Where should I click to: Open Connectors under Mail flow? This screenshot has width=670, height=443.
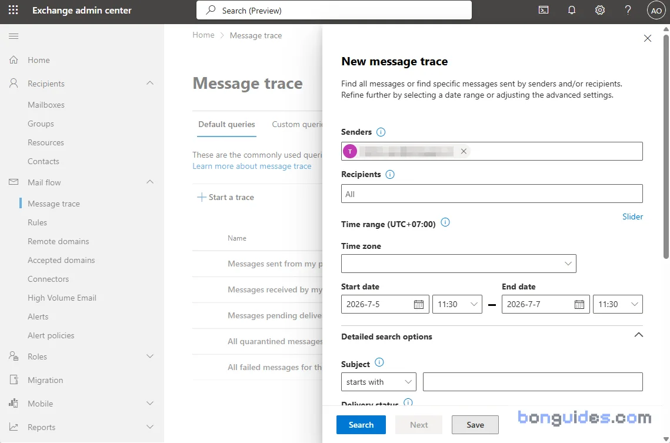48,278
